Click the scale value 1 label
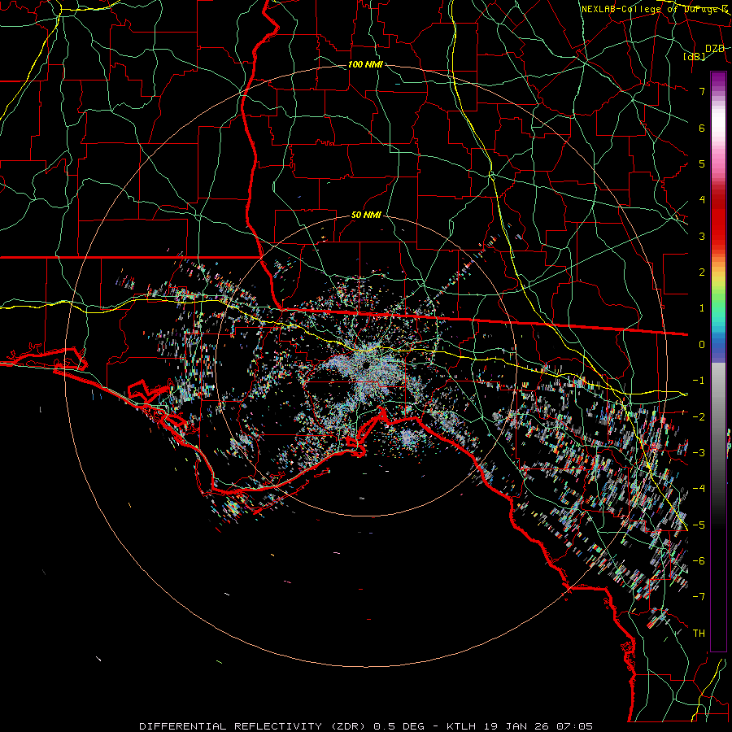This screenshot has width=732, height=732. pyautogui.click(x=702, y=308)
